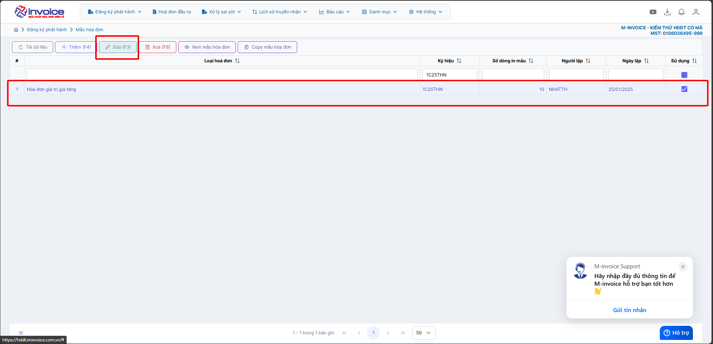Click Tải dữ liệu button

[33, 47]
